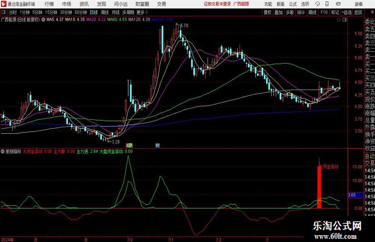This screenshot has height=242, width=375.
Task: Click the blue 3.65 value marker
Action: tap(356, 195)
